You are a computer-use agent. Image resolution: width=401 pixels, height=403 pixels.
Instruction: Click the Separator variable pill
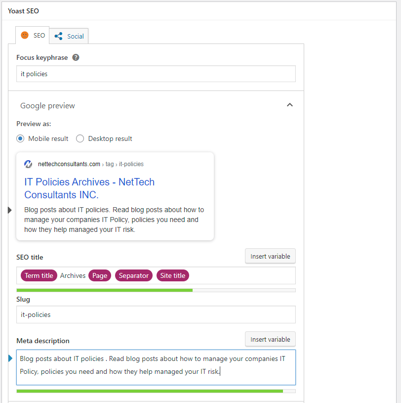click(x=133, y=275)
